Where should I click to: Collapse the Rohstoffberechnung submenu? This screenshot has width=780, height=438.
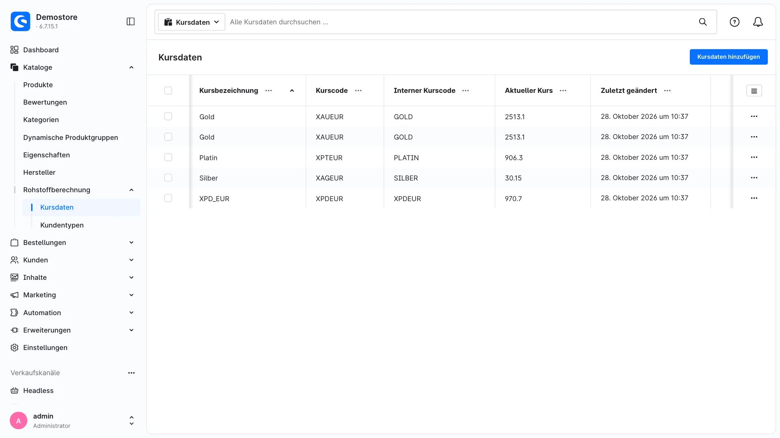[x=131, y=190]
